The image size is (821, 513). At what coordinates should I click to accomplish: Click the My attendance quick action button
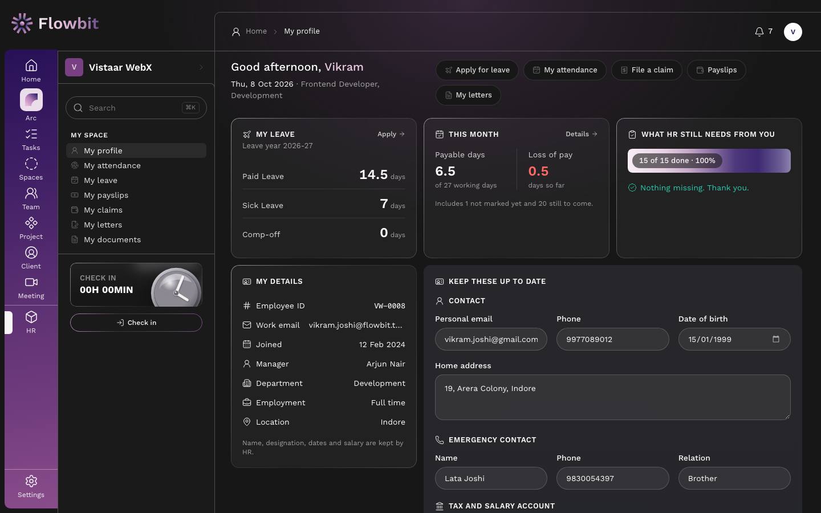[x=565, y=70]
